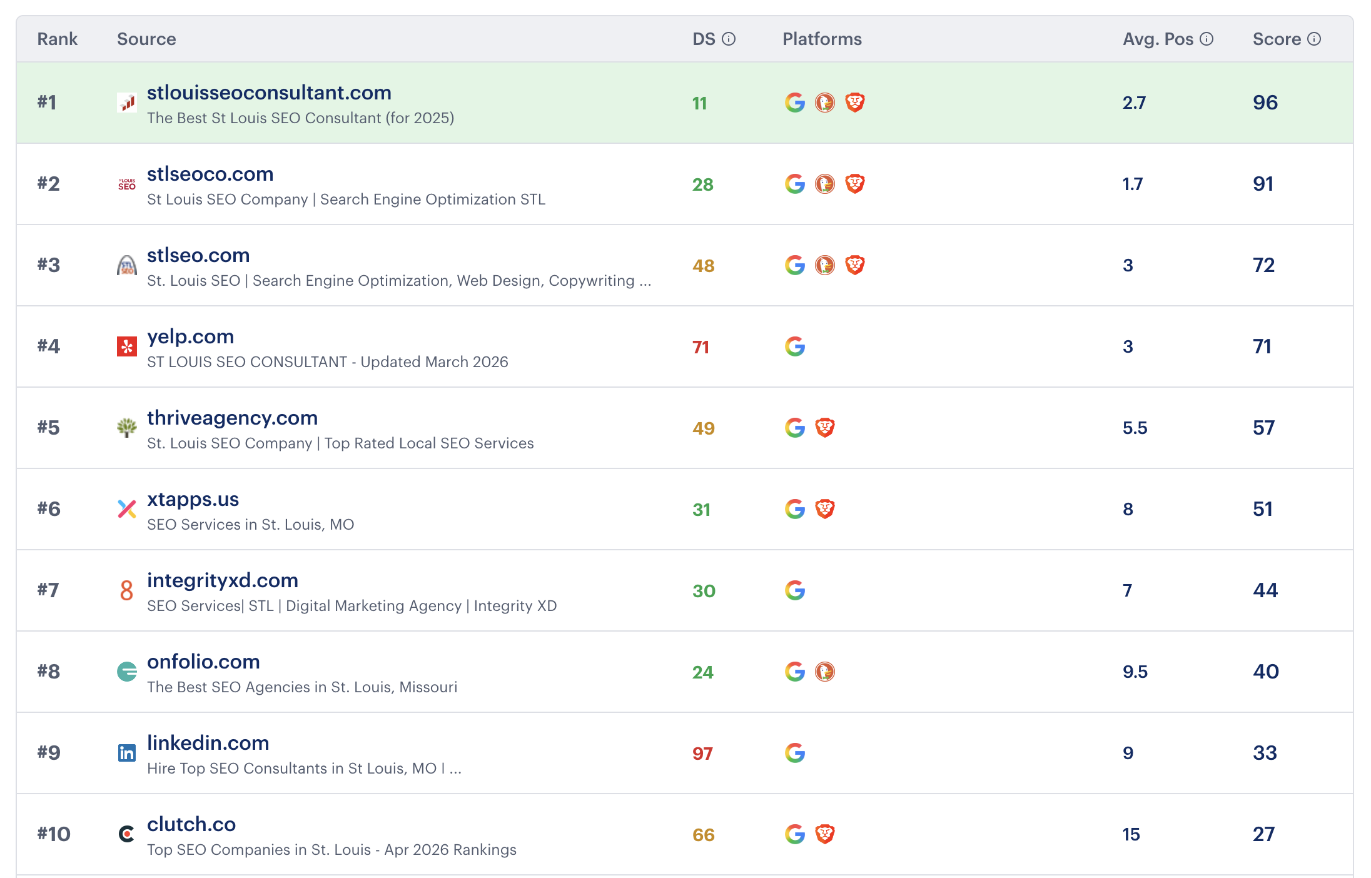Click rank #10 cell
1371x878 pixels.
tap(54, 834)
